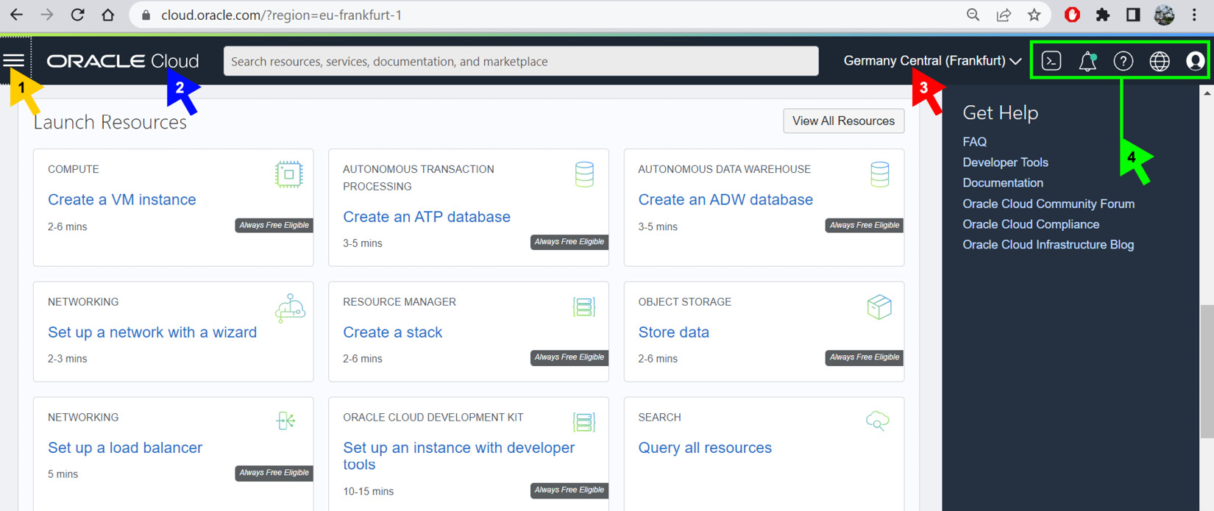Click the Resource Manager stack icon
1214x511 pixels.
(x=584, y=307)
